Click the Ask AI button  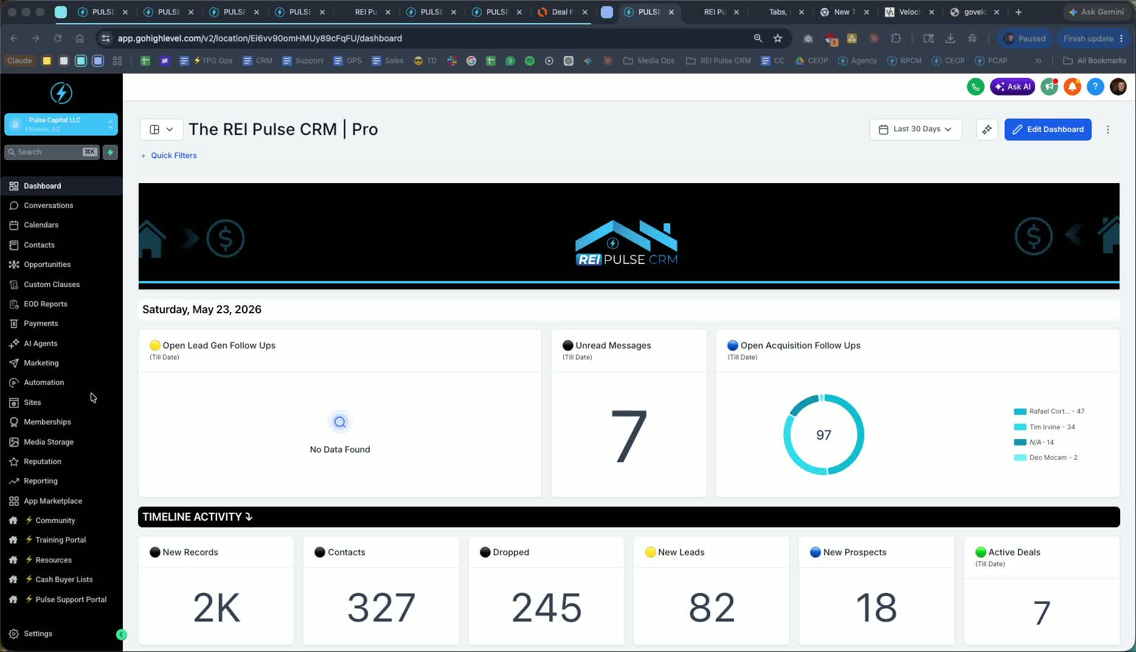click(x=1013, y=86)
